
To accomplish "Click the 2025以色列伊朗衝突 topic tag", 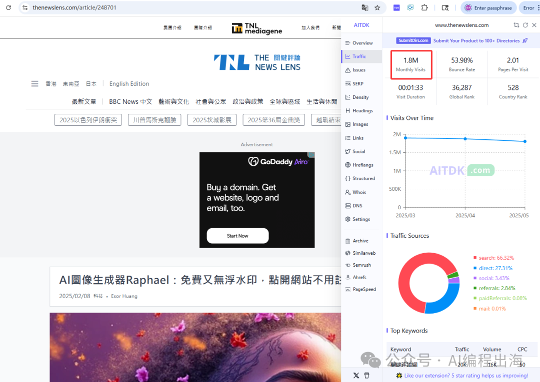I will click(88, 120).
